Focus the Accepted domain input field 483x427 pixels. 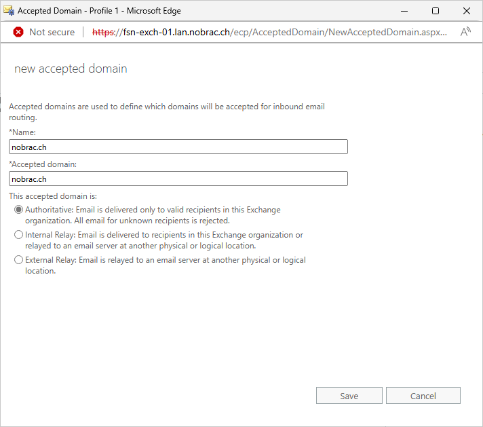pos(178,179)
